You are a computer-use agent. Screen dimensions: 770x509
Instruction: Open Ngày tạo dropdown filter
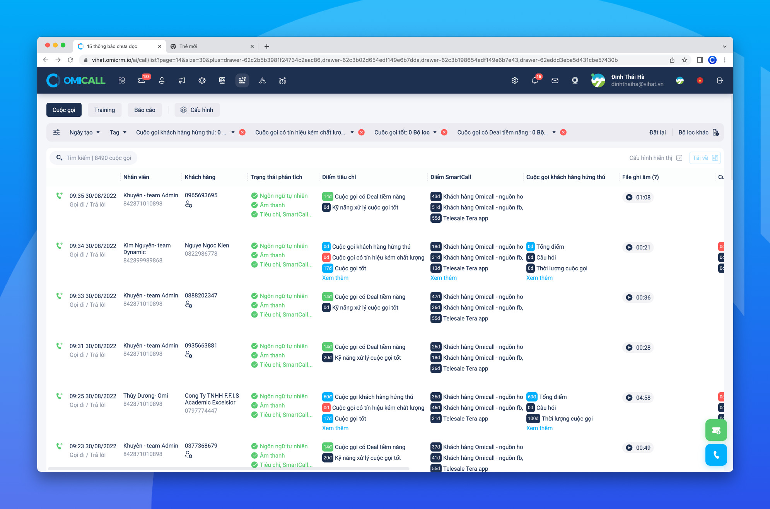(x=85, y=132)
